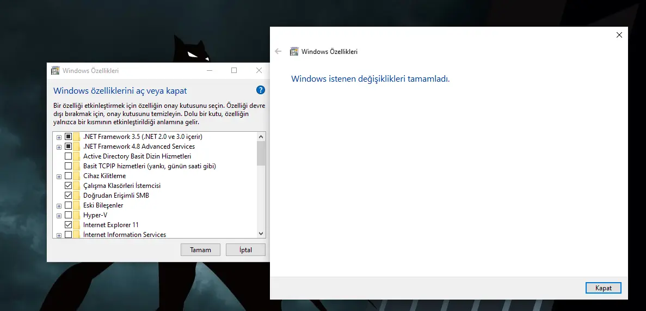This screenshot has height=311, width=646.
Task: Click 'Windows istenen değişiklikleri tamamladı.' message text
Action: (371, 79)
